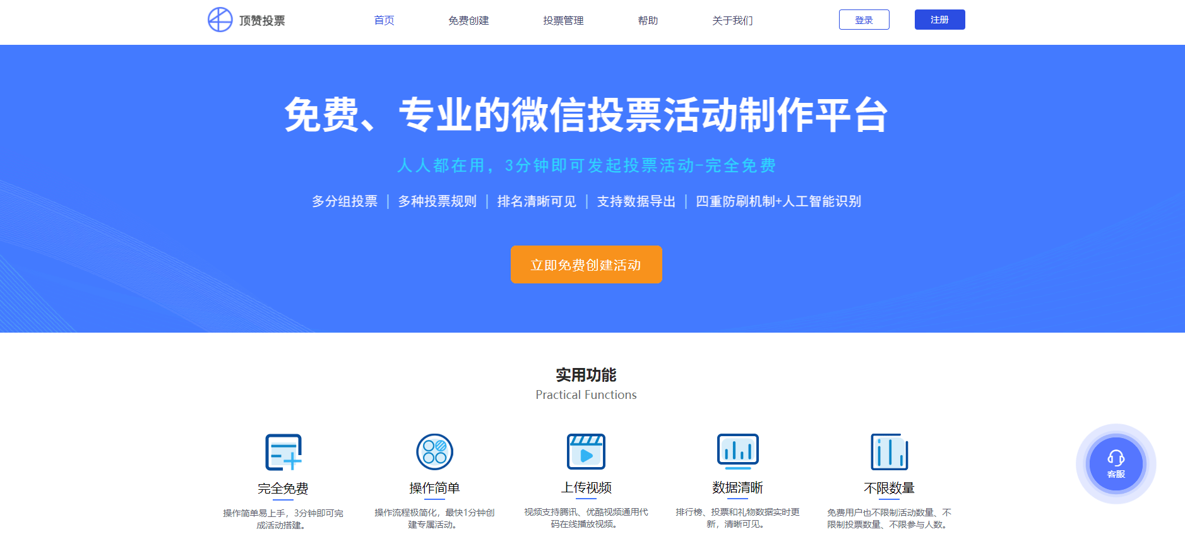Click the blue 注册 button

tap(939, 20)
